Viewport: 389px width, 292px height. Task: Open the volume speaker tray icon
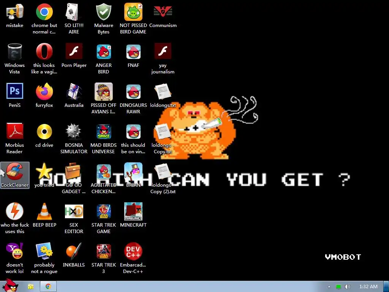pyautogui.click(x=348, y=287)
